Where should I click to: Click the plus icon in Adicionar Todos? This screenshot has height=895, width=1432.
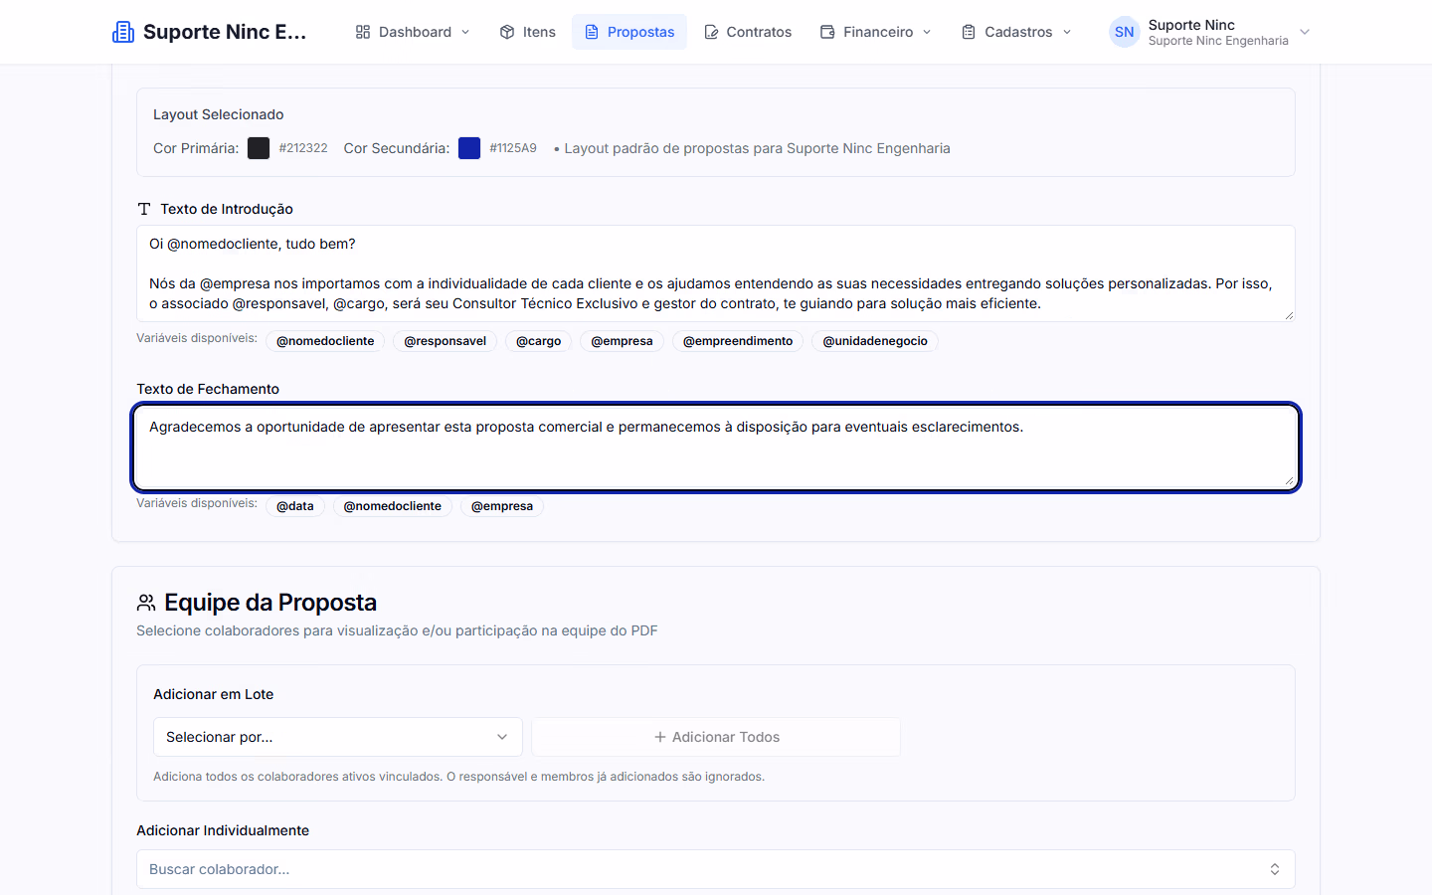click(660, 737)
